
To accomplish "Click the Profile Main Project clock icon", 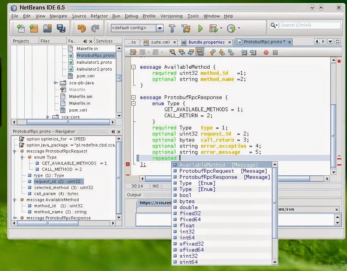I will pos(231,28).
